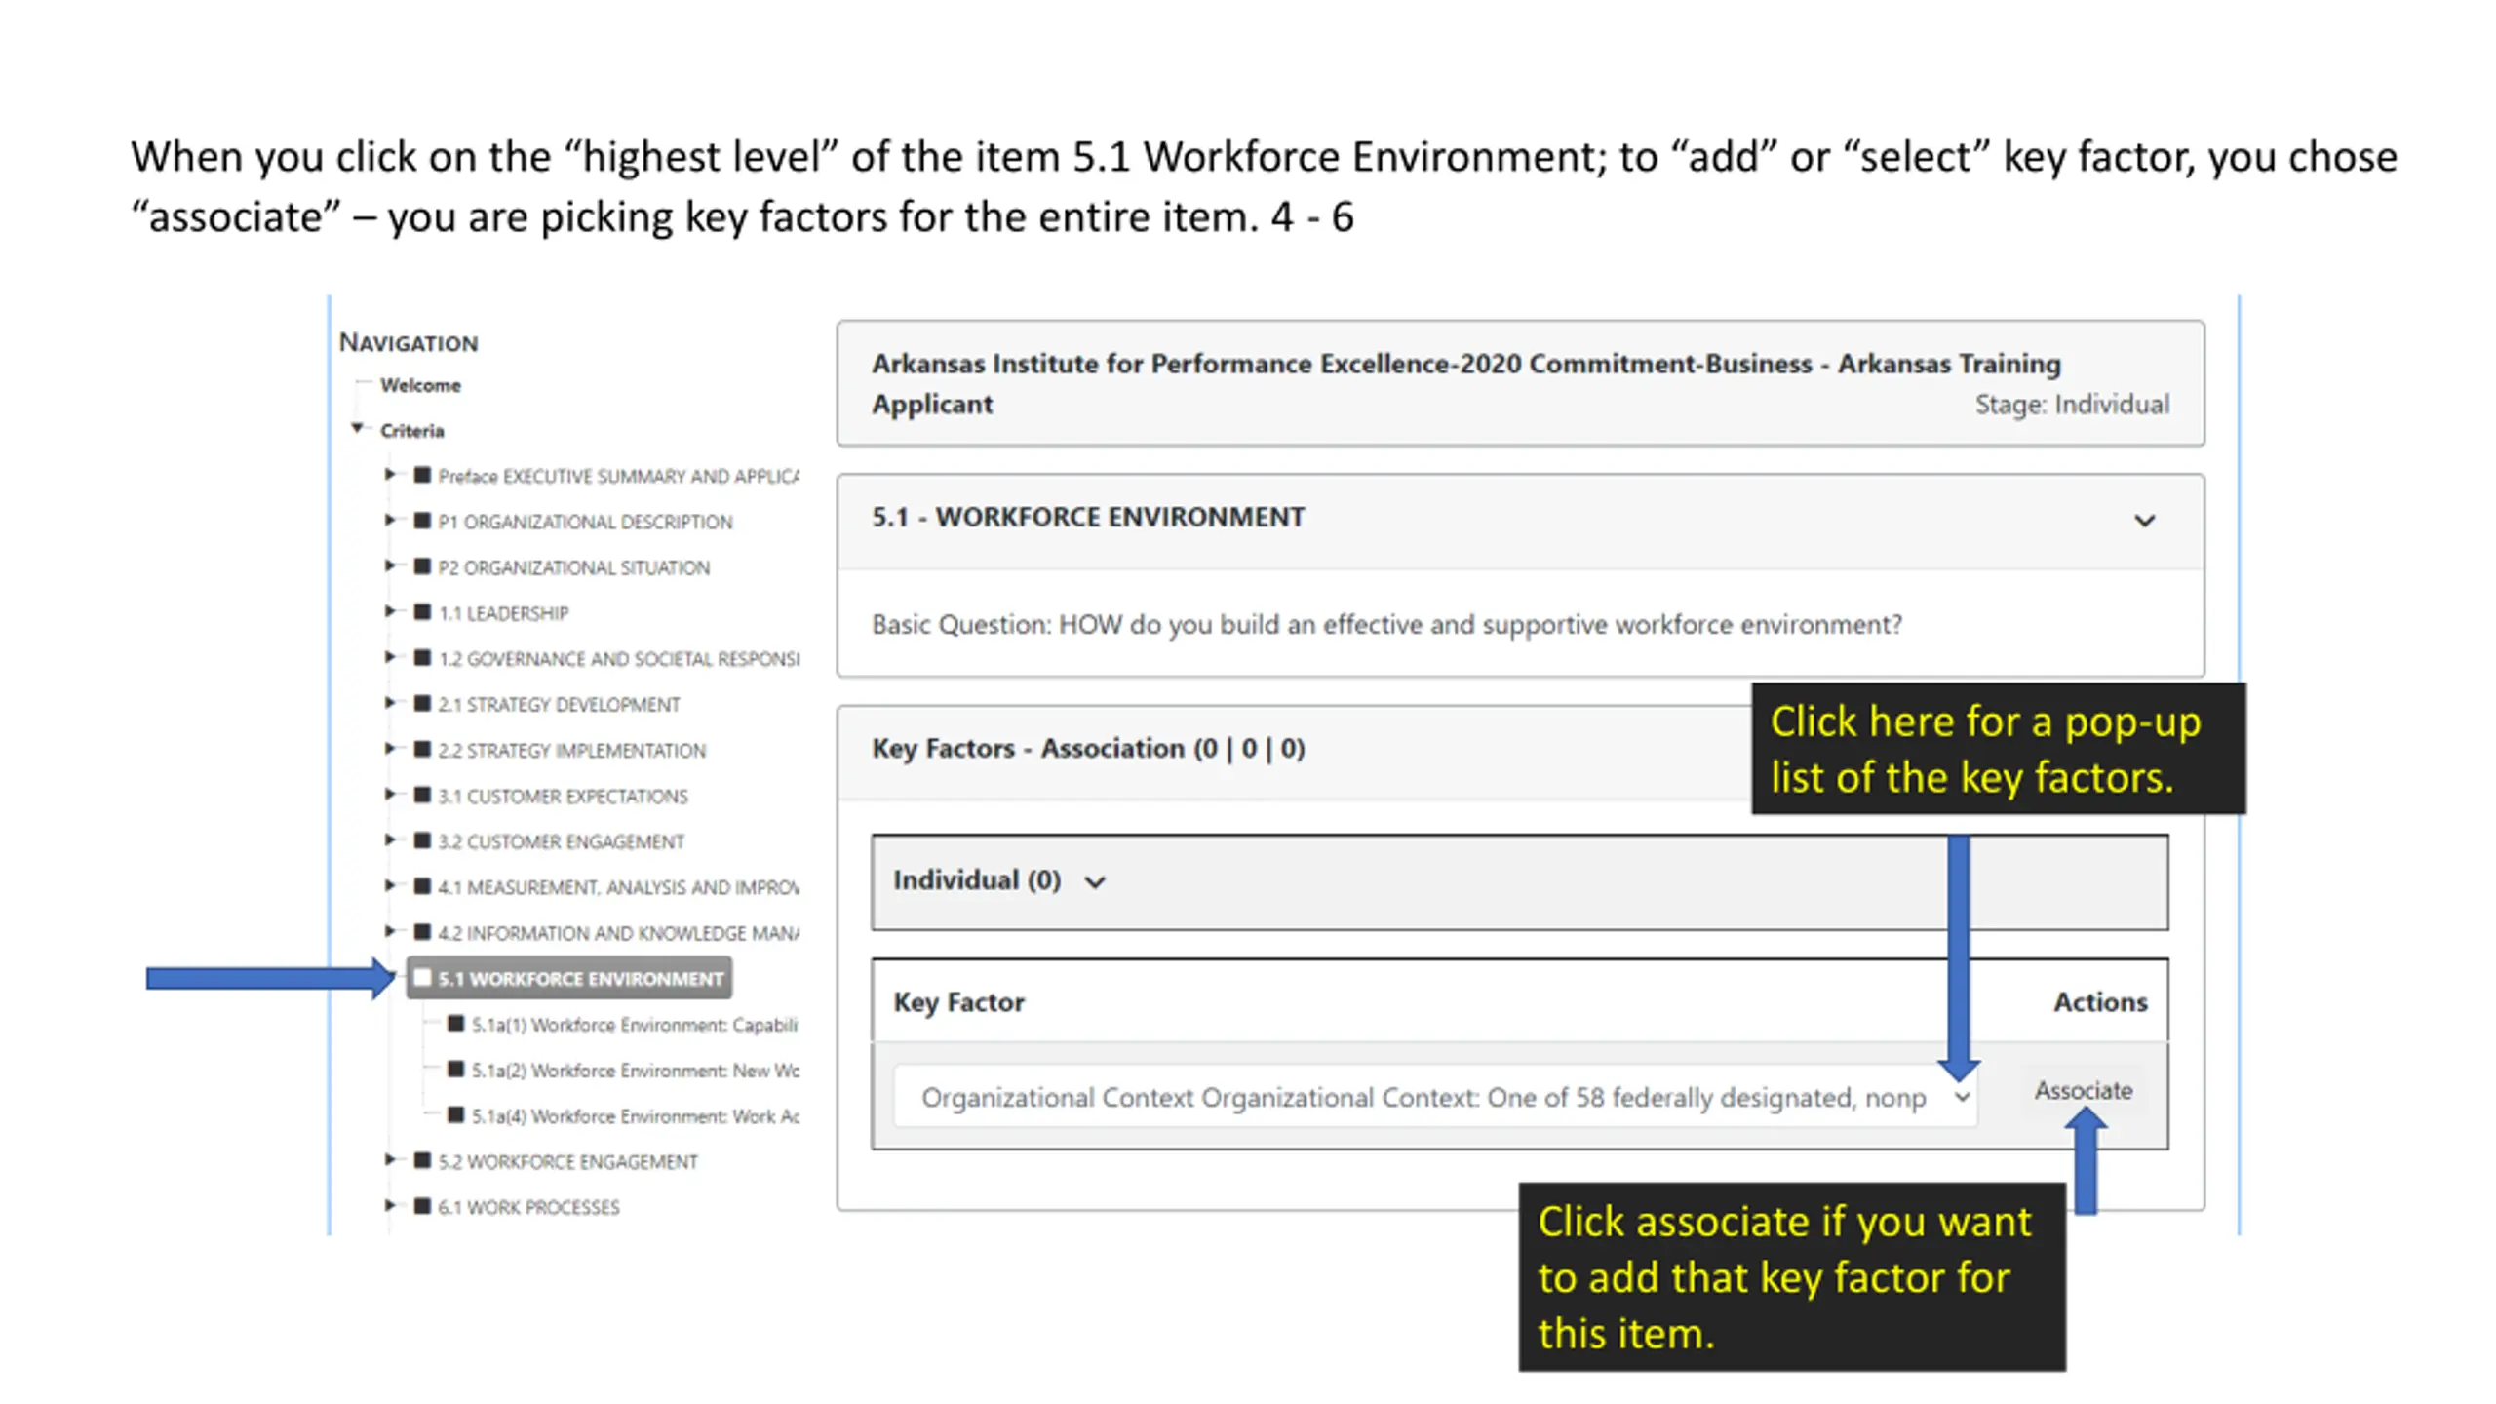2496x1404 pixels.
Task: Open the Welcome navigation item
Action: 420,385
